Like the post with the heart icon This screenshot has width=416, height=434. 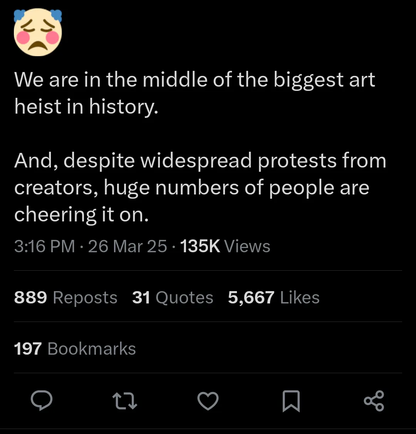click(208, 401)
